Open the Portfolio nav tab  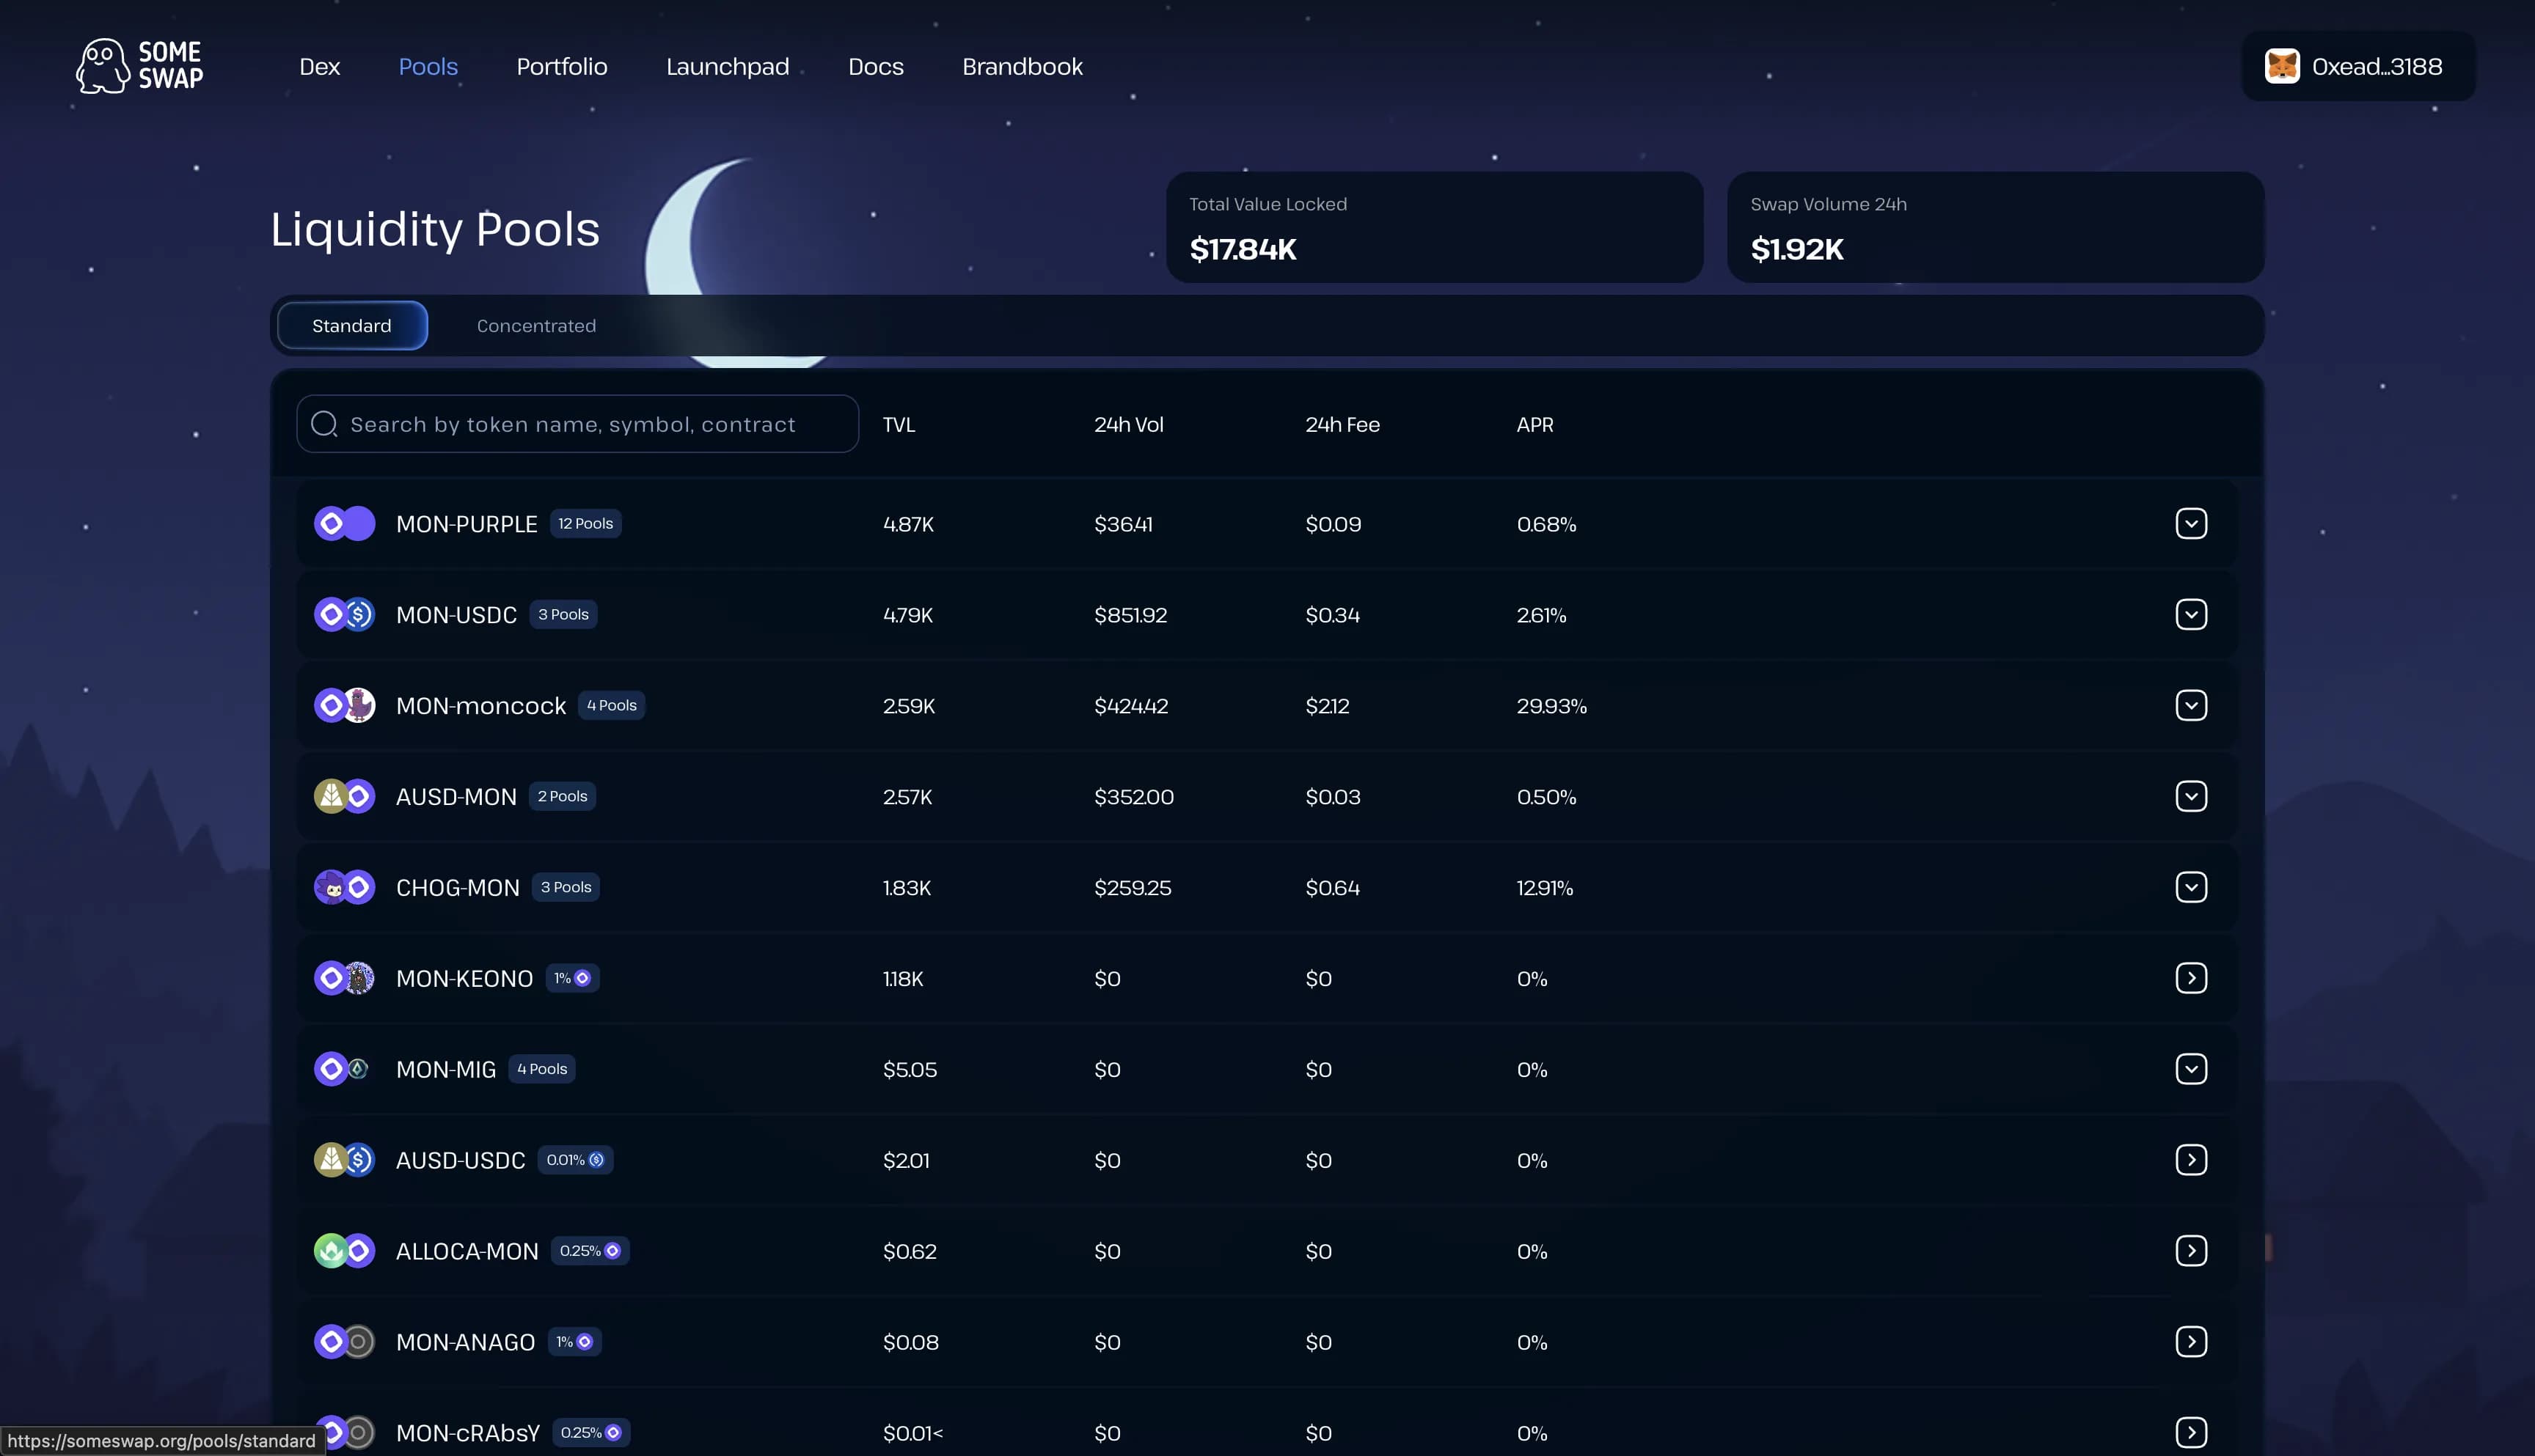point(561,67)
